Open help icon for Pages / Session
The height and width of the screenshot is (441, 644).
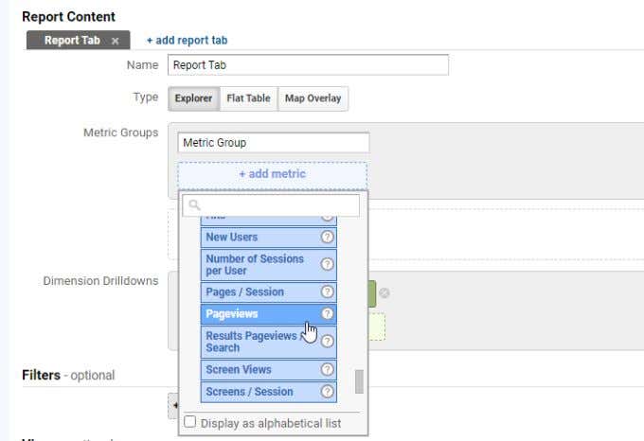pos(327,291)
